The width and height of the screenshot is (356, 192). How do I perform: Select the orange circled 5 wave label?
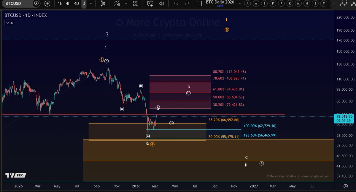pos(227,30)
